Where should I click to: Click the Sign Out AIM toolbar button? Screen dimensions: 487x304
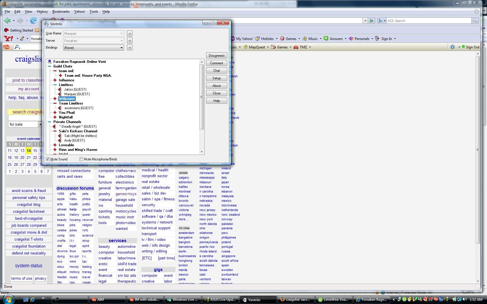471,47
